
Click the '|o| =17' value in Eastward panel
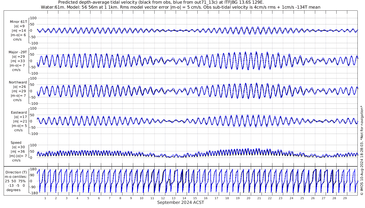(x=19, y=117)
